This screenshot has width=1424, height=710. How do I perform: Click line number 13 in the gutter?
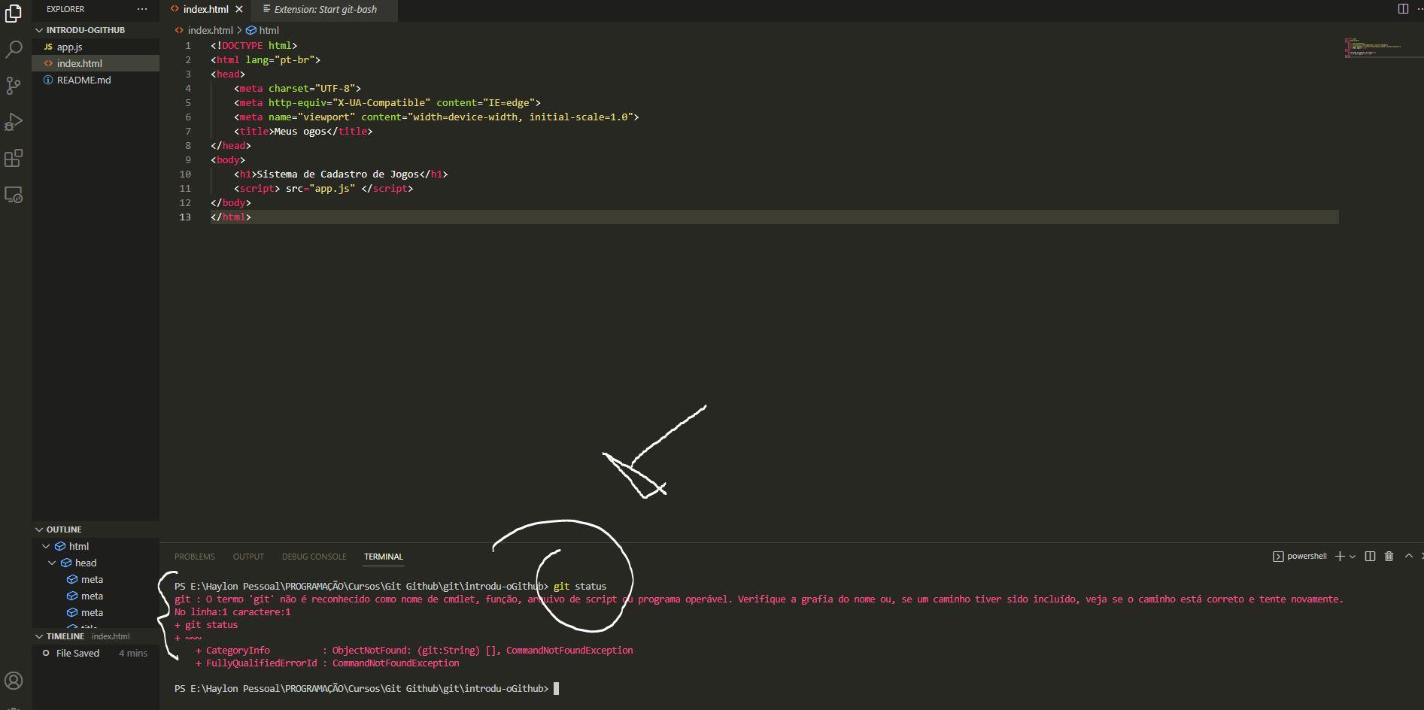[x=185, y=217]
